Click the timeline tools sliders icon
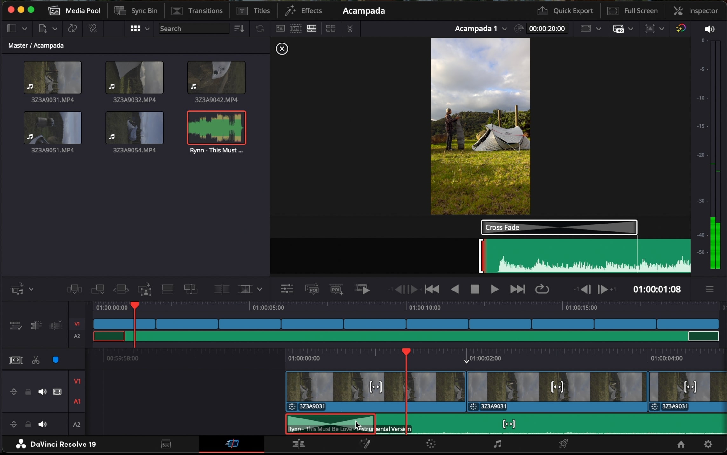This screenshot has width=727, height=455. 287,289
